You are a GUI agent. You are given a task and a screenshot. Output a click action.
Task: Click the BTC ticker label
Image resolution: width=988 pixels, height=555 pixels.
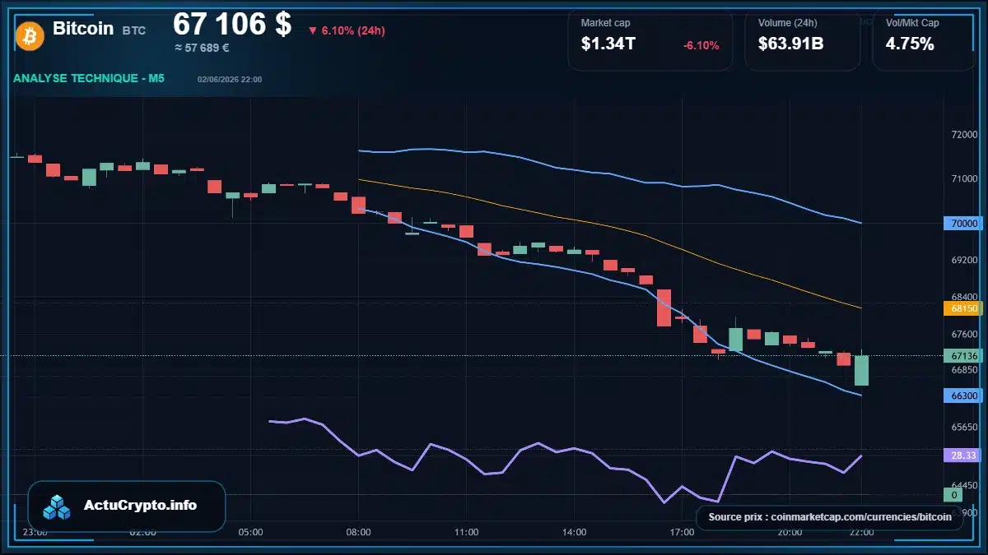pos(134,30)
